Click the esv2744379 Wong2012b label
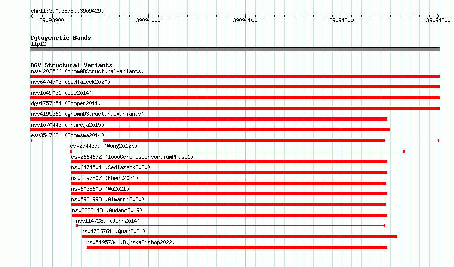This screenshot has width=454, height=267. [104, 146]
